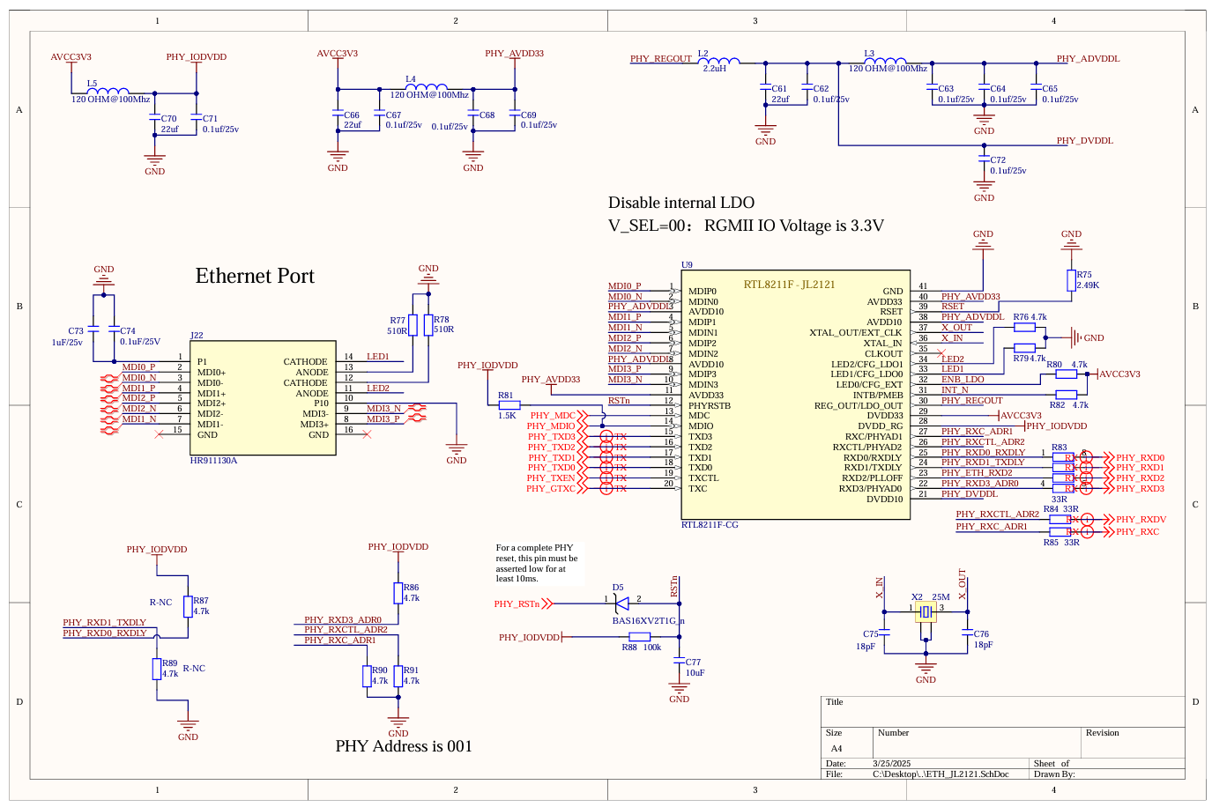Click resistor R80 4.7k
This screenshot has height=807, width=1212.
pyautogui.click(x=1066, y=374)
